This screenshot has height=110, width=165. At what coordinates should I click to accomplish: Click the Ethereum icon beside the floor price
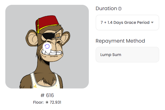coord(47,102)
